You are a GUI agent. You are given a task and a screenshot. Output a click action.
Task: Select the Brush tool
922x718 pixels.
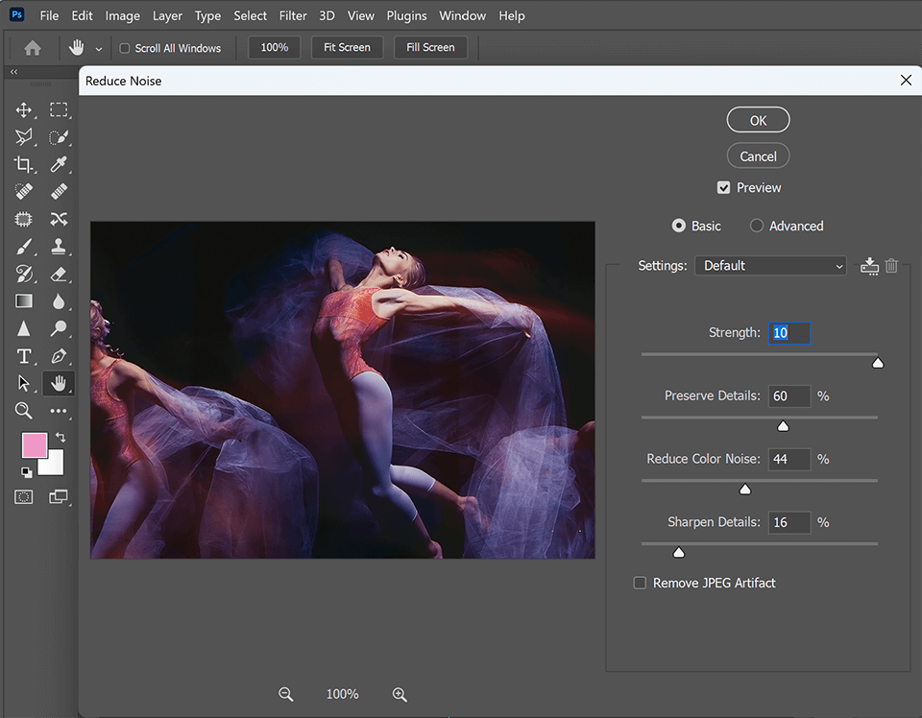click(23, 246)
